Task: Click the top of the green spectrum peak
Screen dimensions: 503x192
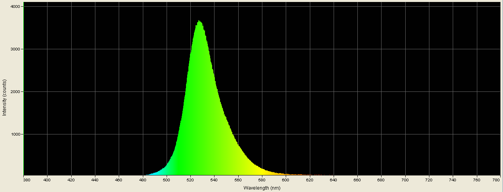Action: tap(199, 22)
